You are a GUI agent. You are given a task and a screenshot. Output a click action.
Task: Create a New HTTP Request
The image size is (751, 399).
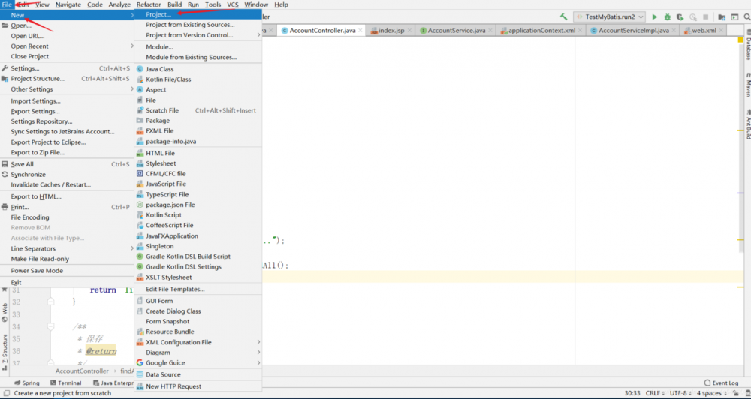[198, 386]
